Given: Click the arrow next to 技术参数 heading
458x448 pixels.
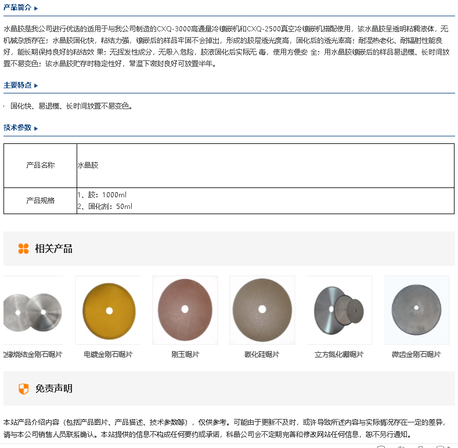Looking at the screenshot, I should pyautogui.click(x=36, y=128).
